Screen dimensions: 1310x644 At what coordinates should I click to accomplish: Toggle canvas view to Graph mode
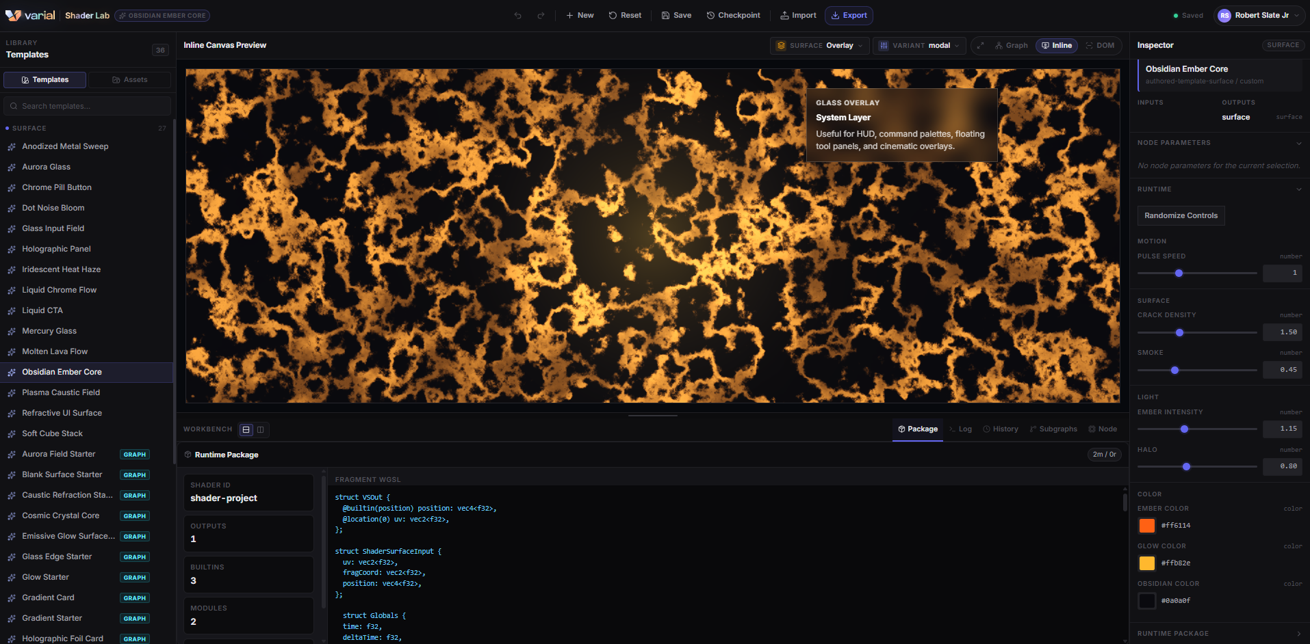pos(1011,46)
